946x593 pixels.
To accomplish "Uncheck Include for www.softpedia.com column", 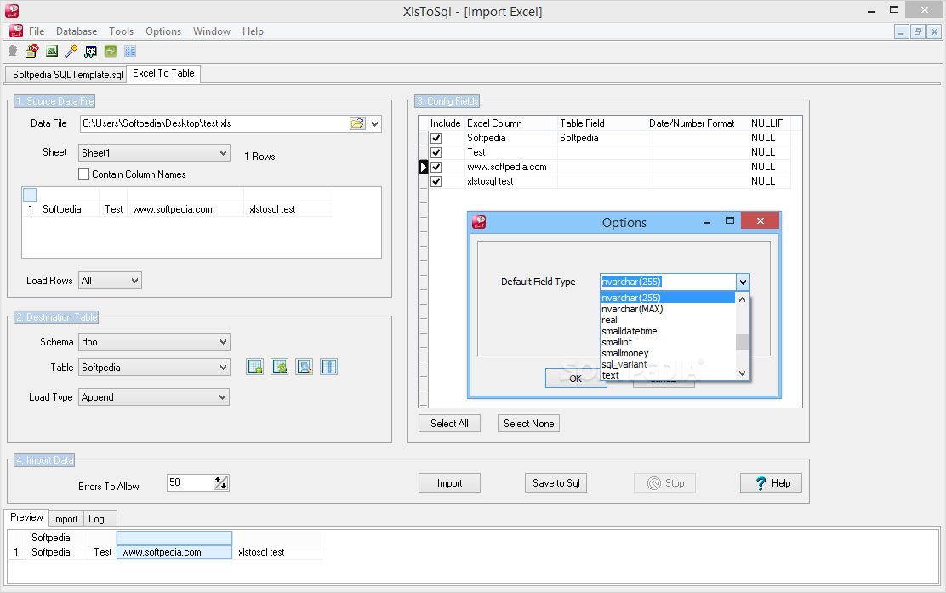I will pos(436,167).
